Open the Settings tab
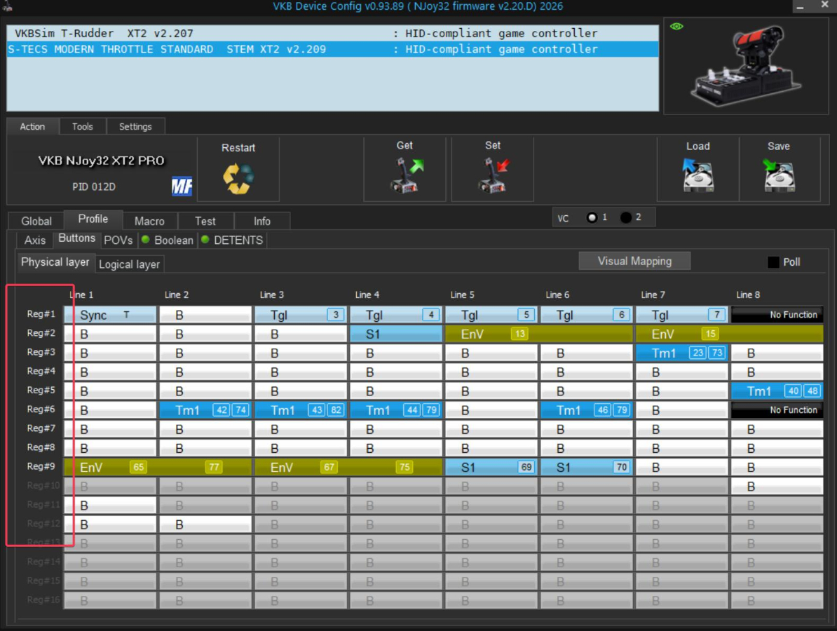 (135, 126)
